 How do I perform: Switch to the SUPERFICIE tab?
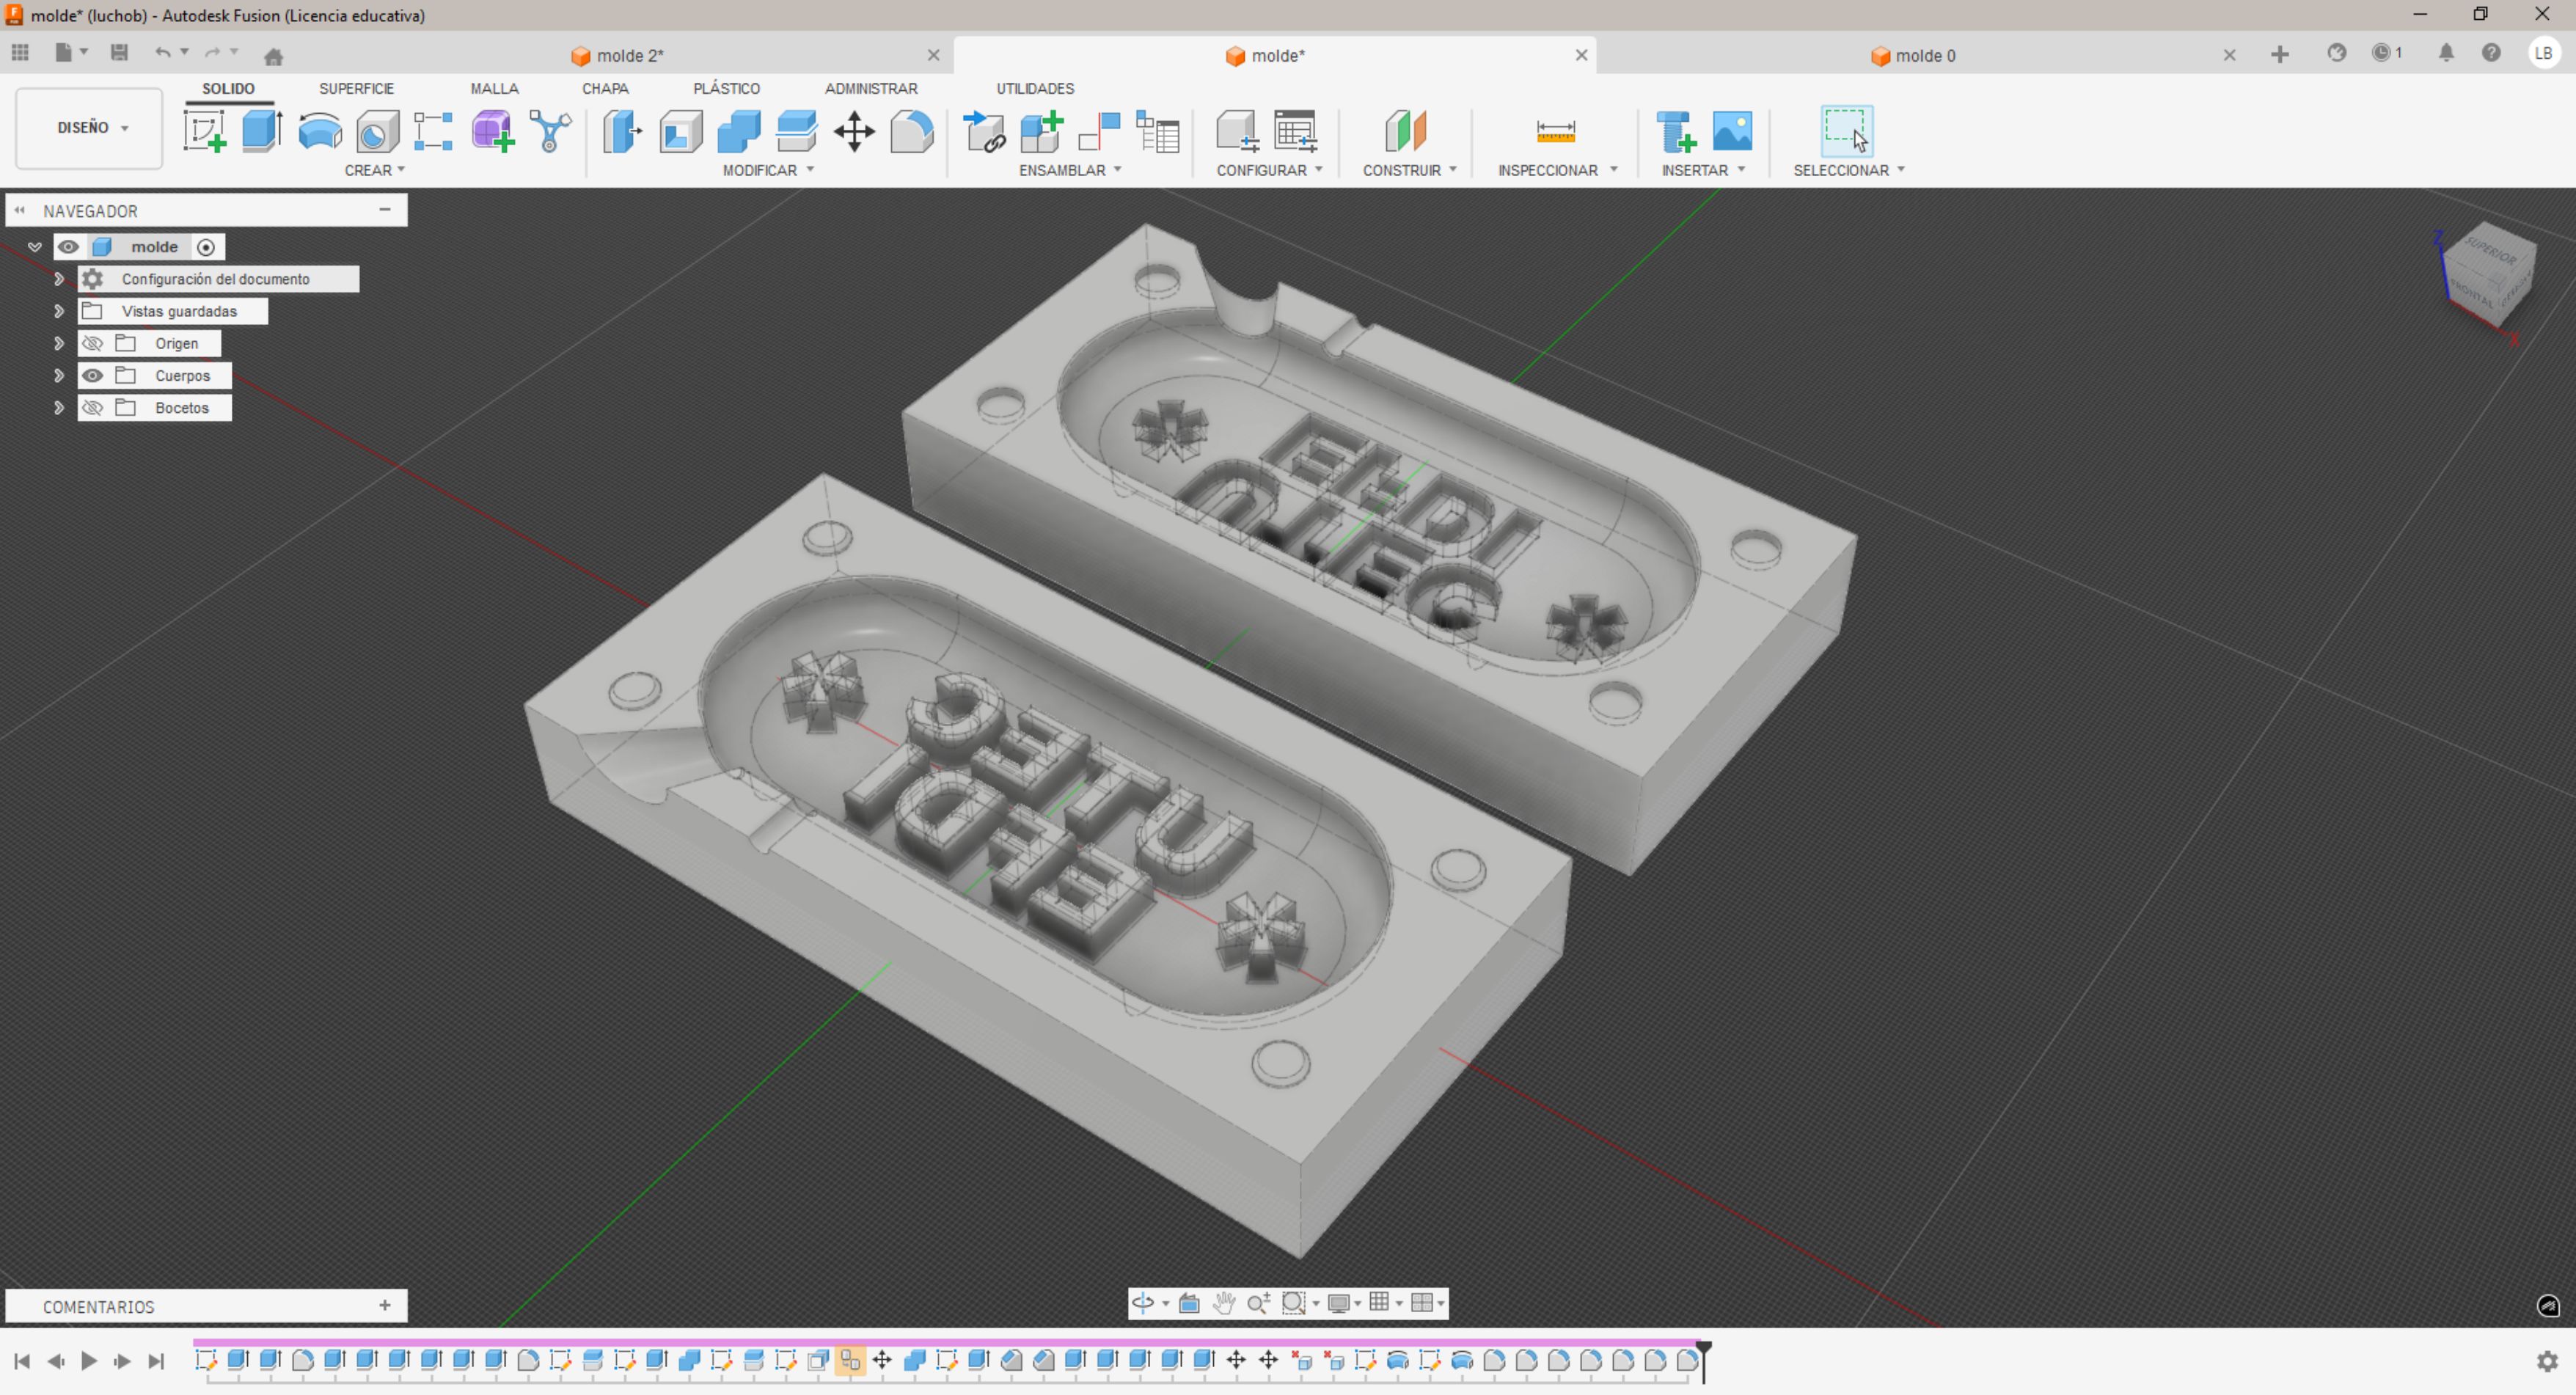[356, 88]
